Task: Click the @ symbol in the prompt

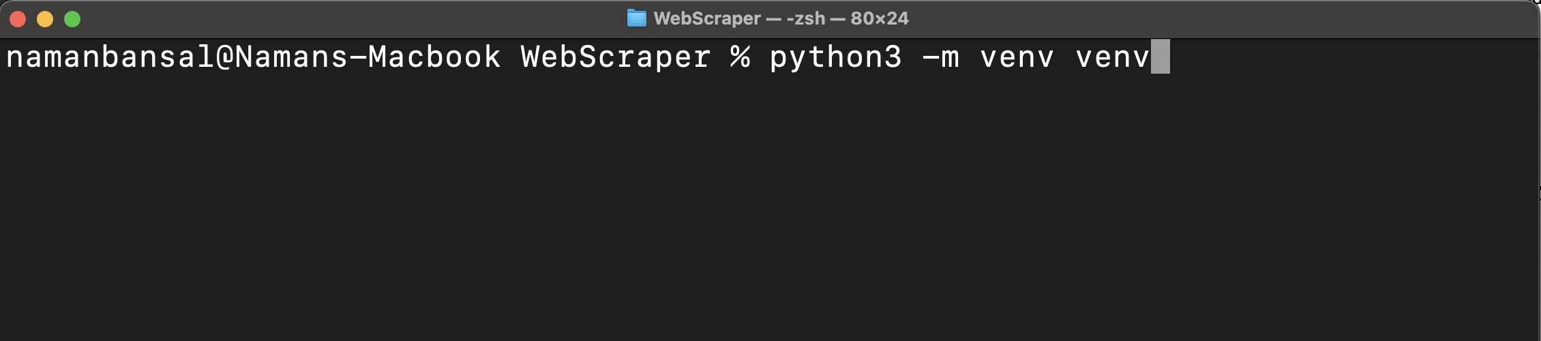Action: point(224,57)
